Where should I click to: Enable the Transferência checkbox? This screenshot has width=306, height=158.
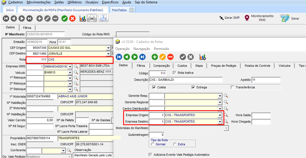click(233, 87)
